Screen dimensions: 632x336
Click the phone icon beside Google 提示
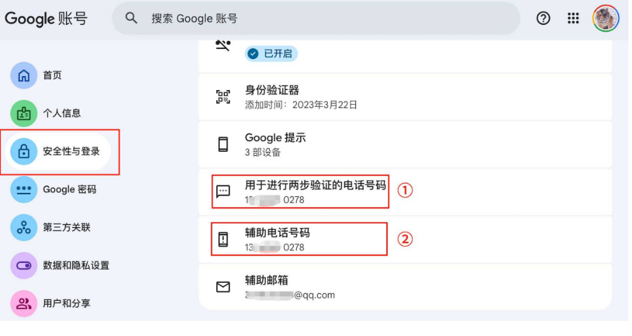coord(223,144)
